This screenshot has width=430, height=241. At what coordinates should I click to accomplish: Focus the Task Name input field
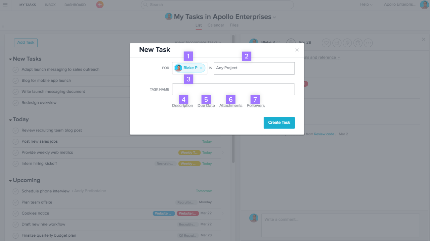[233, 89]
